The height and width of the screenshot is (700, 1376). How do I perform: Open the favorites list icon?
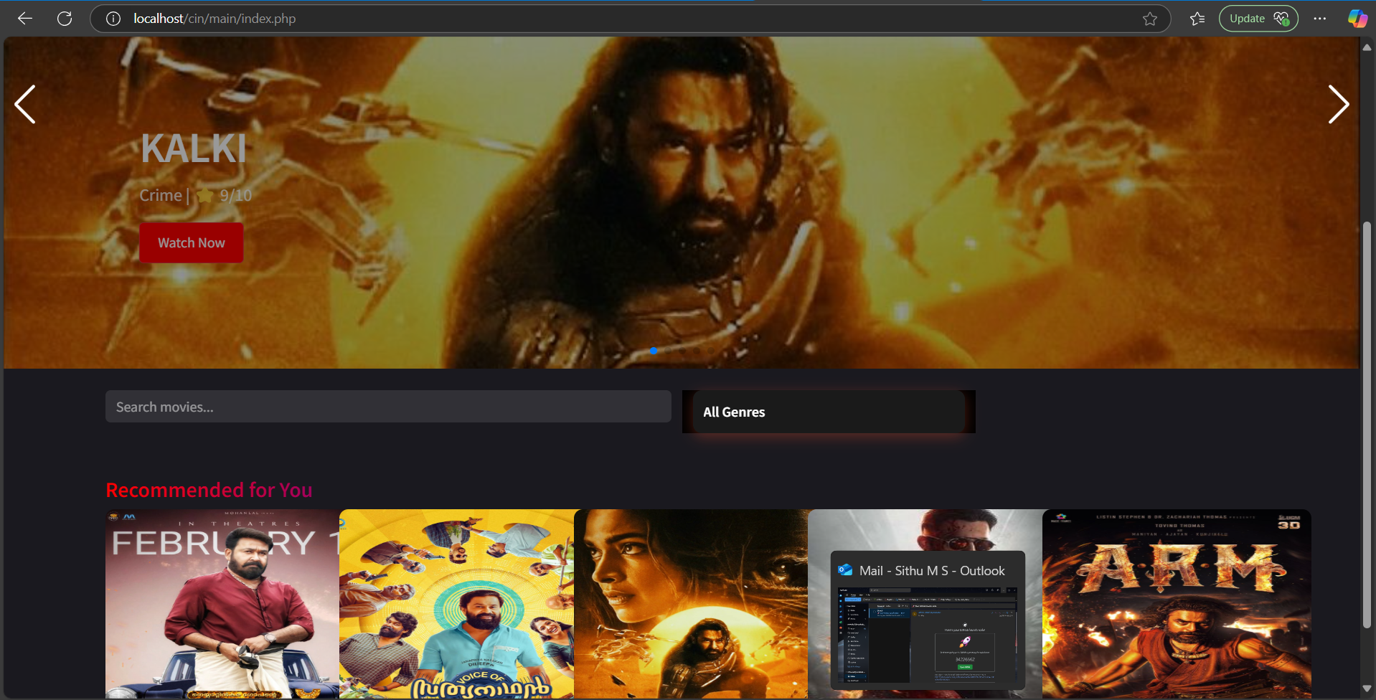[x=1197, y=19]
